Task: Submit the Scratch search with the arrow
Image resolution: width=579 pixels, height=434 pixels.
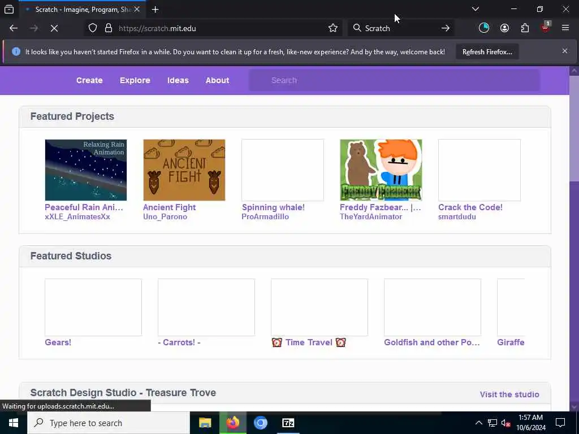Action: coord(446,28)
